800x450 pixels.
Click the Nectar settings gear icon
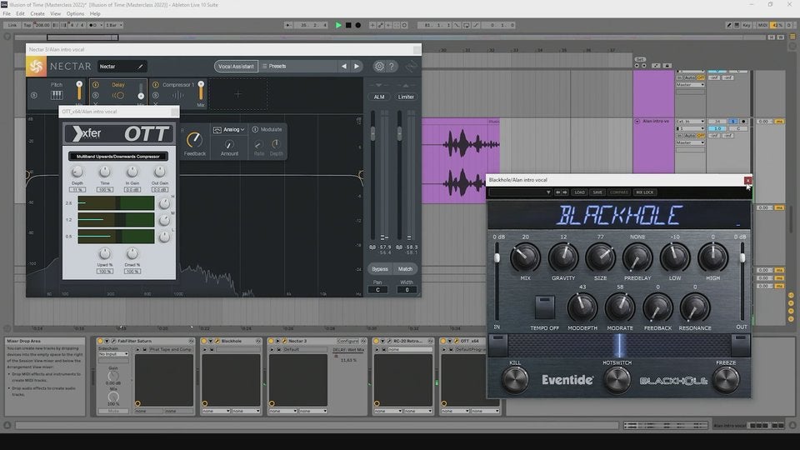(x=379, y=66)
